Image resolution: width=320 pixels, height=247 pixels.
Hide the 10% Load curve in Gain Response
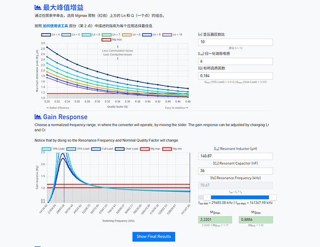tap(53, 148)
